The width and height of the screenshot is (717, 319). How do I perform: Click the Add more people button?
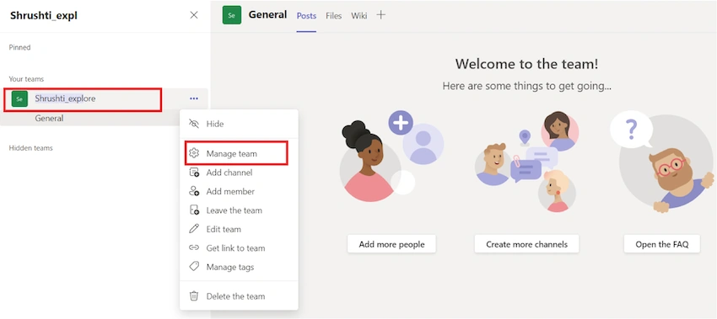pyautogui.click(x=391, y=244)
